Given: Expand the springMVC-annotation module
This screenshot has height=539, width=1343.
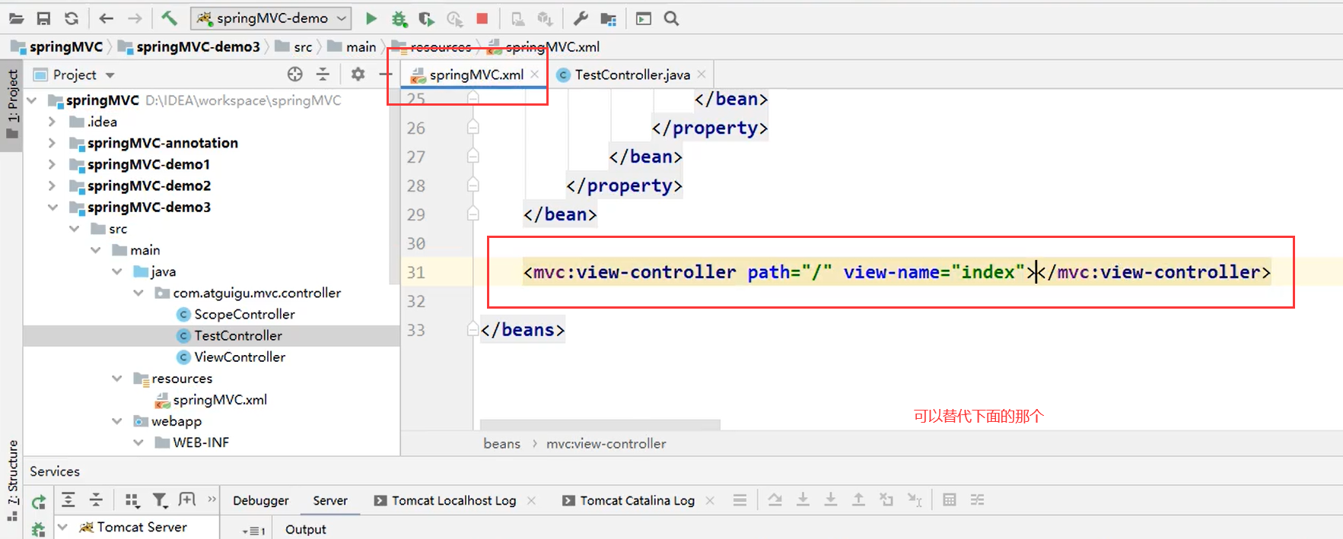Looking at the screenshot, I should (52, 143).
